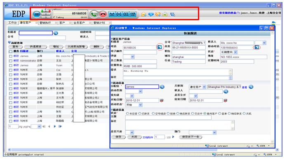The height and width of the screenshot is (162, 287).
Task: Select the 交谈中 radio option
Action: (193, 114)
